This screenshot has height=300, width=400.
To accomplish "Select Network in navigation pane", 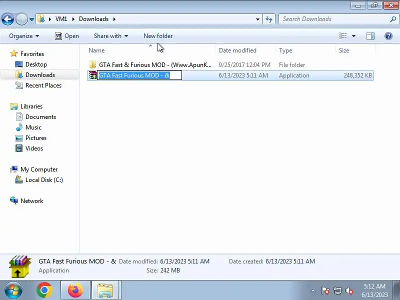I will [31, 201].
